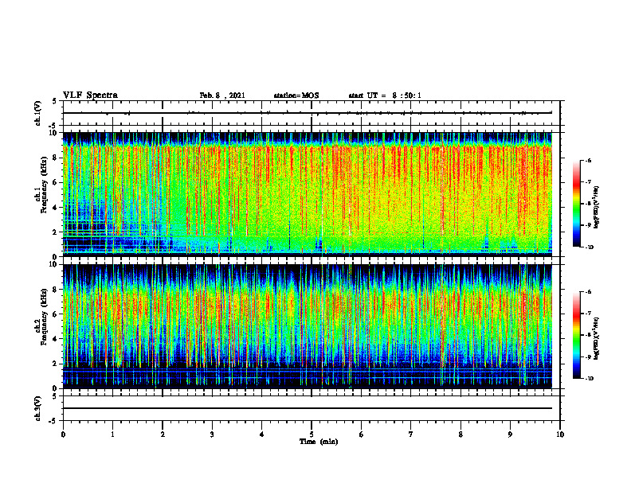Click the "5" tick on ch.3(V) axis
This screenshot has height=487, width=631.
coord(56,396)
